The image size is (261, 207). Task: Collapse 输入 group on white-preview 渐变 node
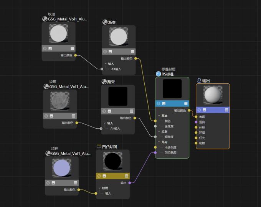(106, 64)
